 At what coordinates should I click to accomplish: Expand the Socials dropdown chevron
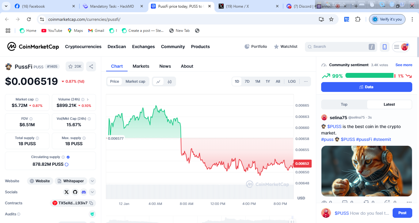coord(92,192)
